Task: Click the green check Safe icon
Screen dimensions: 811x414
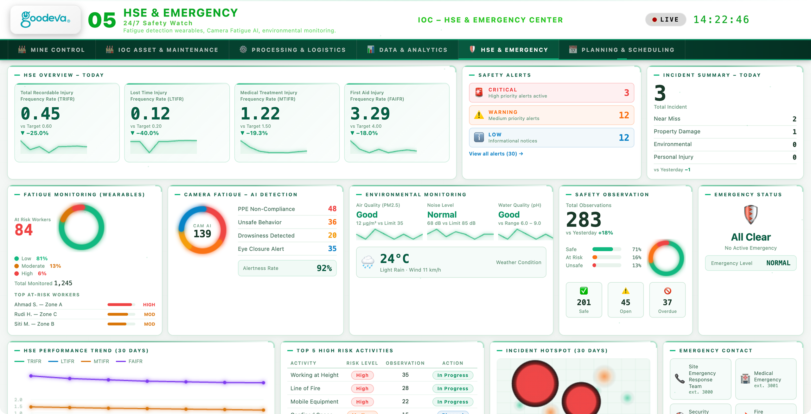Action: [x=584, y=291]
